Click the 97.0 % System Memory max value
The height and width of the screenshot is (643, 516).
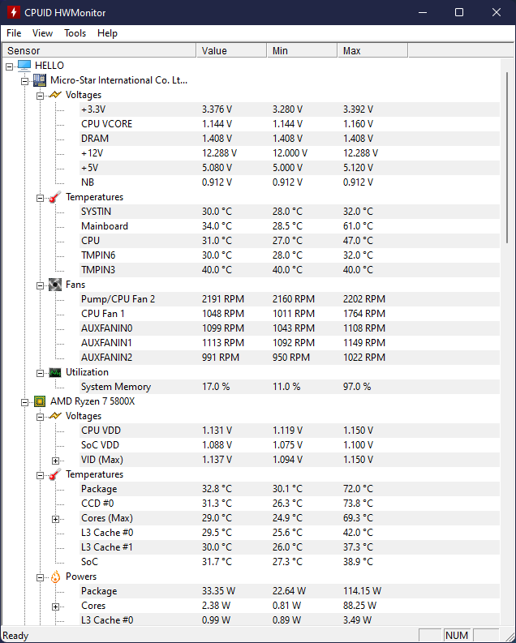tap(357, 387)
